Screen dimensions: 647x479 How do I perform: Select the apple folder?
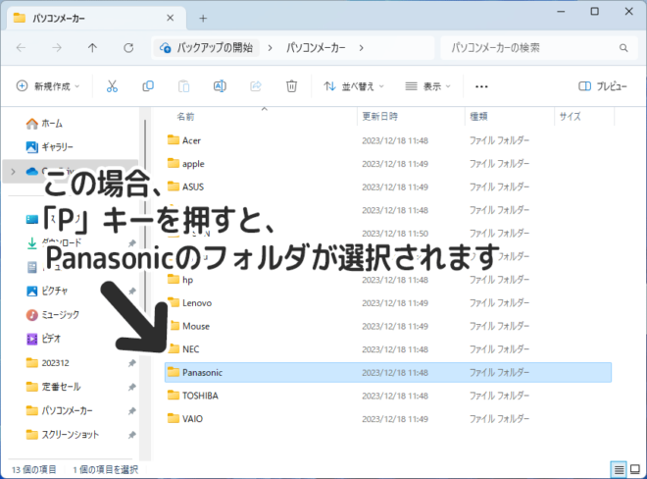coord(388,164)
